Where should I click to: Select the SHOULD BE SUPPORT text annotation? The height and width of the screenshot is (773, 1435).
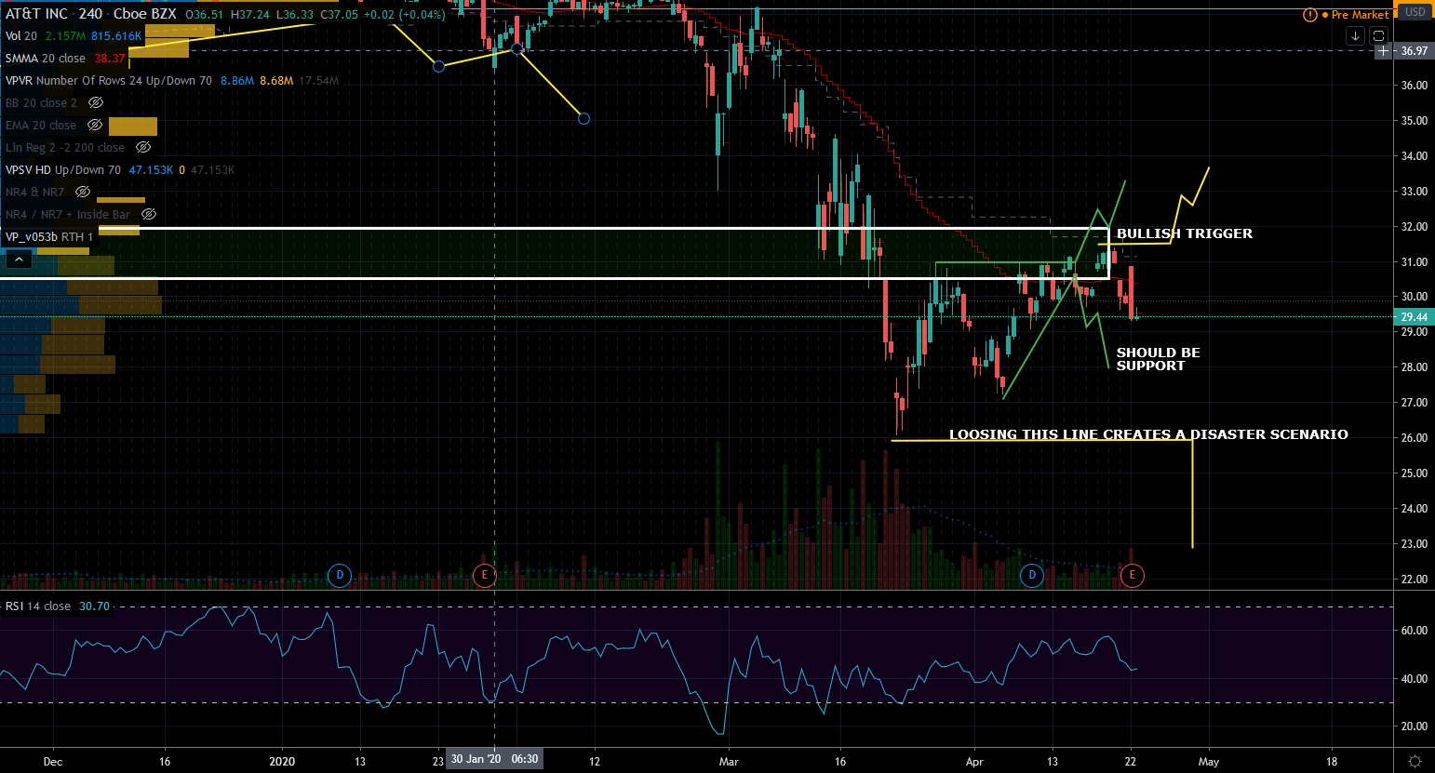point(1159,359)
